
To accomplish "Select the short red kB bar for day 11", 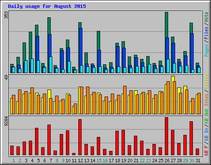I will pyautogui.click(x=74, y=154).
